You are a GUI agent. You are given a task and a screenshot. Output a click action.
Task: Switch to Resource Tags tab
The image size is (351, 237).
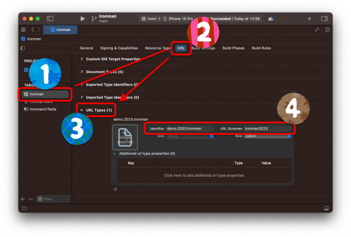coord(158,48)
